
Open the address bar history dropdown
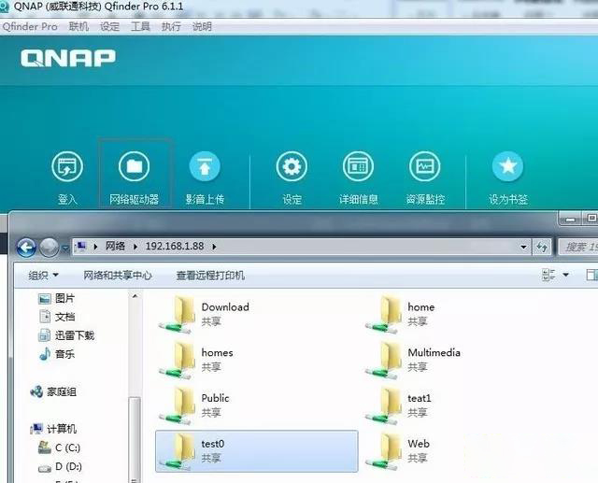[523, 247]
